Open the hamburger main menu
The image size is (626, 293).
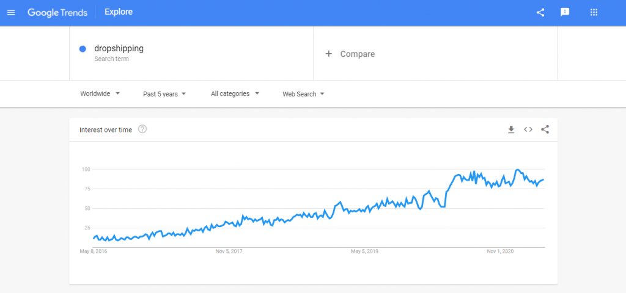pos(11,12)
